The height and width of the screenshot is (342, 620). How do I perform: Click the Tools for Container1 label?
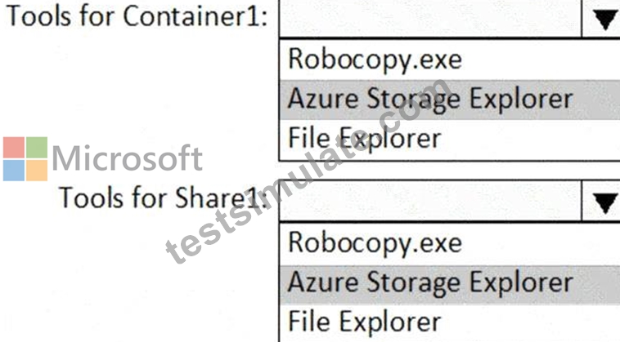pos(137,16)
